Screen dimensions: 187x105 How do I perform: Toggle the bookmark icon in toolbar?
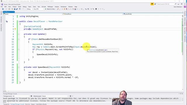point(96,9)
